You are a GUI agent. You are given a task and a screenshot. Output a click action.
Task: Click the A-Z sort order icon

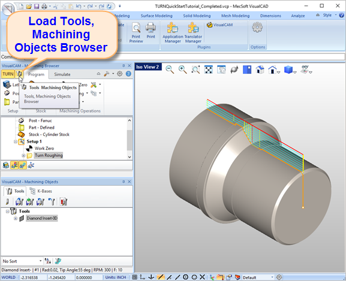(47, 261)
